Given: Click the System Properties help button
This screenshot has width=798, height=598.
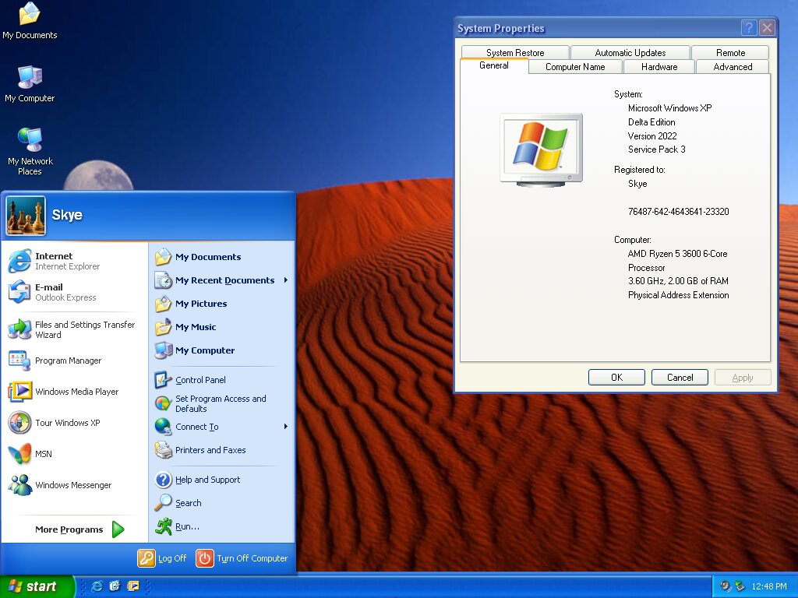Looking at the screenshot, I should pos(749,27).
